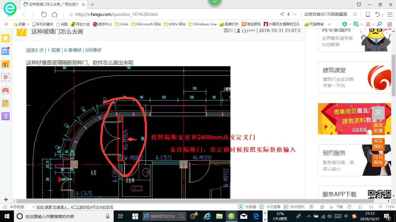
Task: Expand the bookmarks overflow double chevron
Action: (330, 24)
